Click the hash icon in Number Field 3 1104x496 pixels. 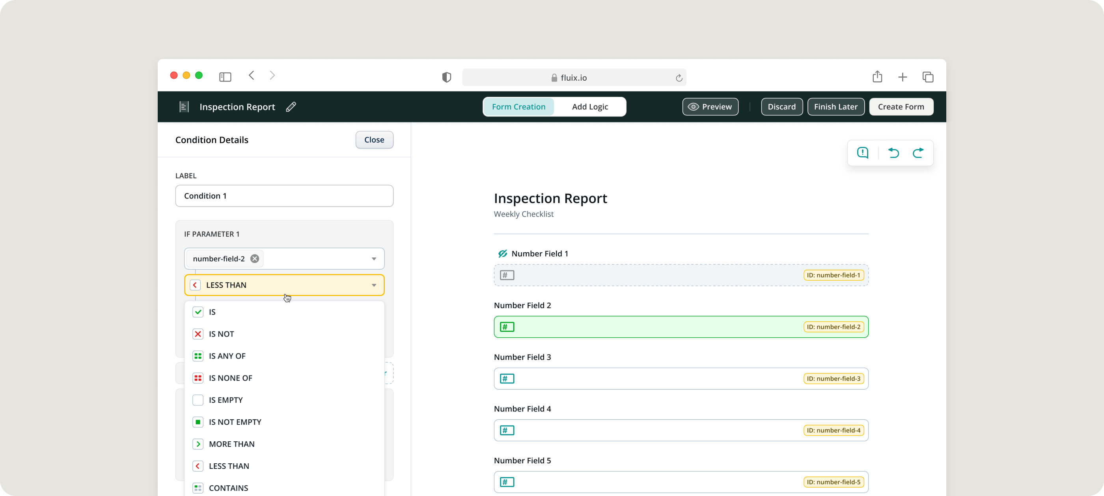tap(507, 379)
